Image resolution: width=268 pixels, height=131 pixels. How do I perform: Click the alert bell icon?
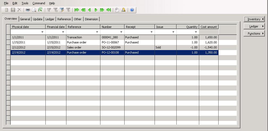click(124, 10)
